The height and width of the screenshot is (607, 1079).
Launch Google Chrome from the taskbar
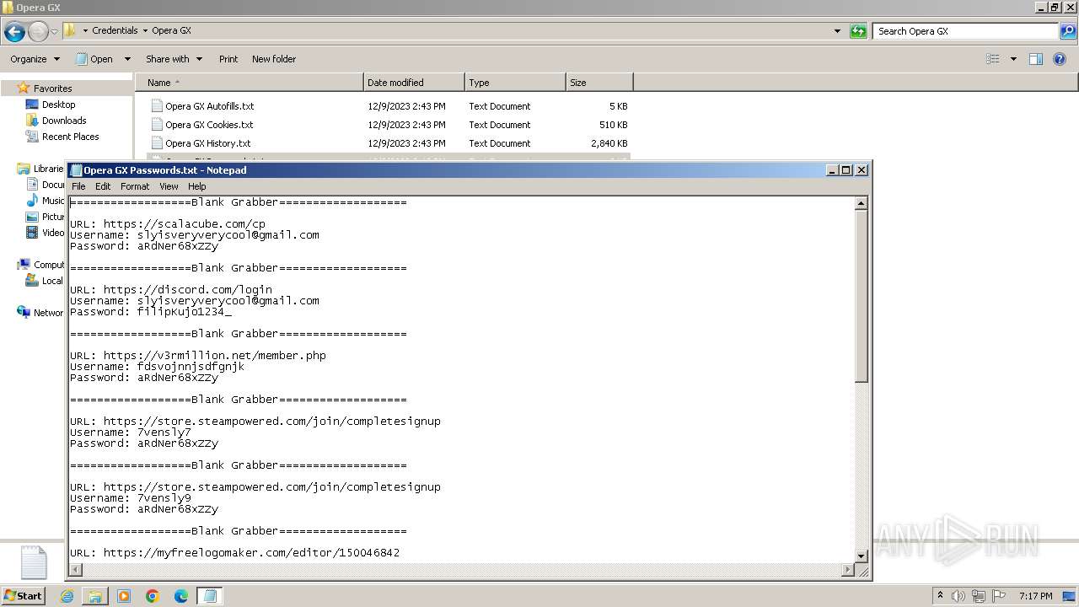click(x=153, y=596)
